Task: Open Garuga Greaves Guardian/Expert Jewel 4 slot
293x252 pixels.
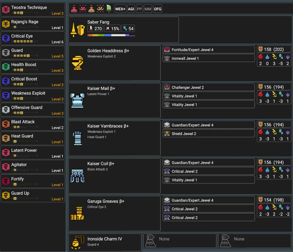Action: coord(209,200)
